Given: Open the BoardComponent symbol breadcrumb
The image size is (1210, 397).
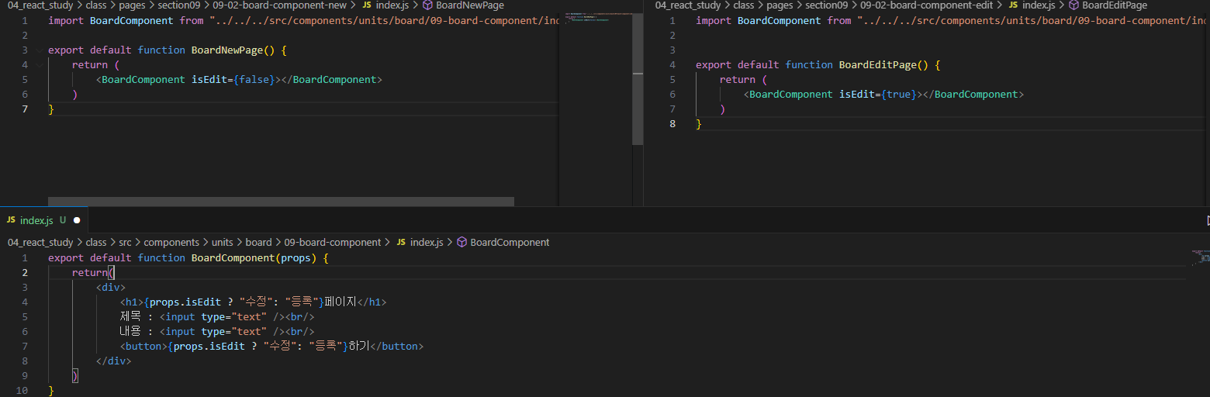Looking at the screenshot, I should pos(510,243).
